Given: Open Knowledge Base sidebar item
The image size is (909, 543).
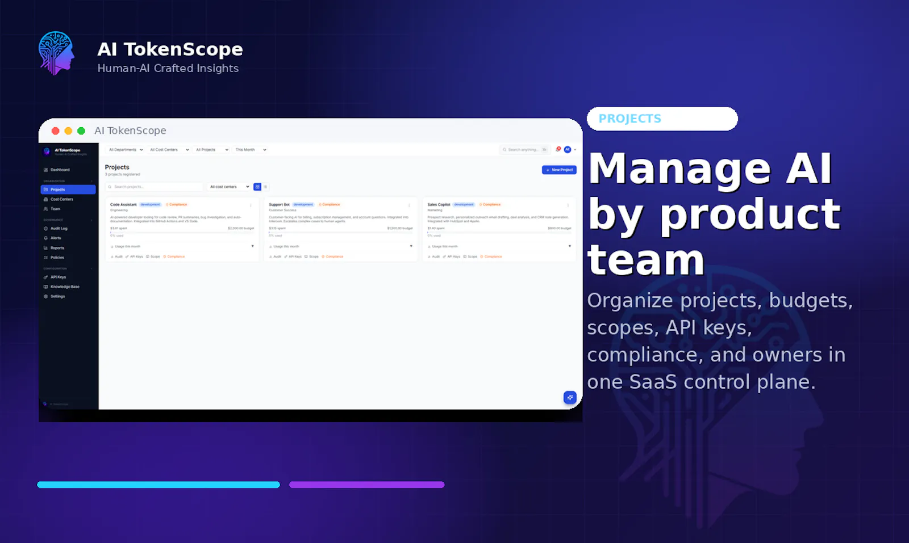Looking at the screenshot, I should click(x=61, y=287).
